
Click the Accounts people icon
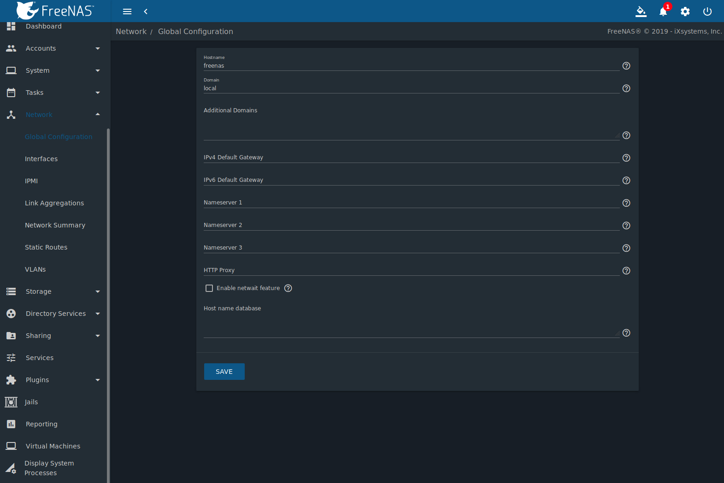point(11,48)
